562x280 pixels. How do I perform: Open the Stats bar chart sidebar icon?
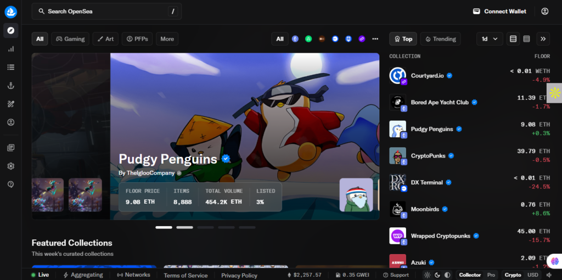click(11, 49)
